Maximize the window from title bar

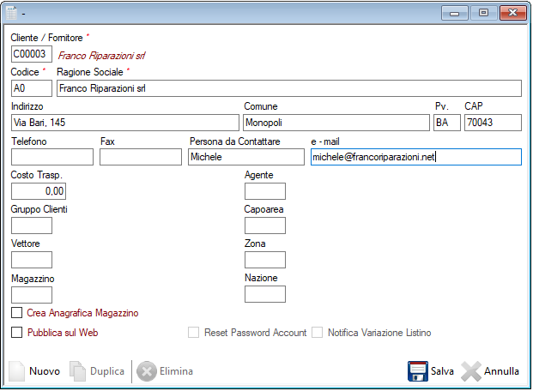pos(483,13)
